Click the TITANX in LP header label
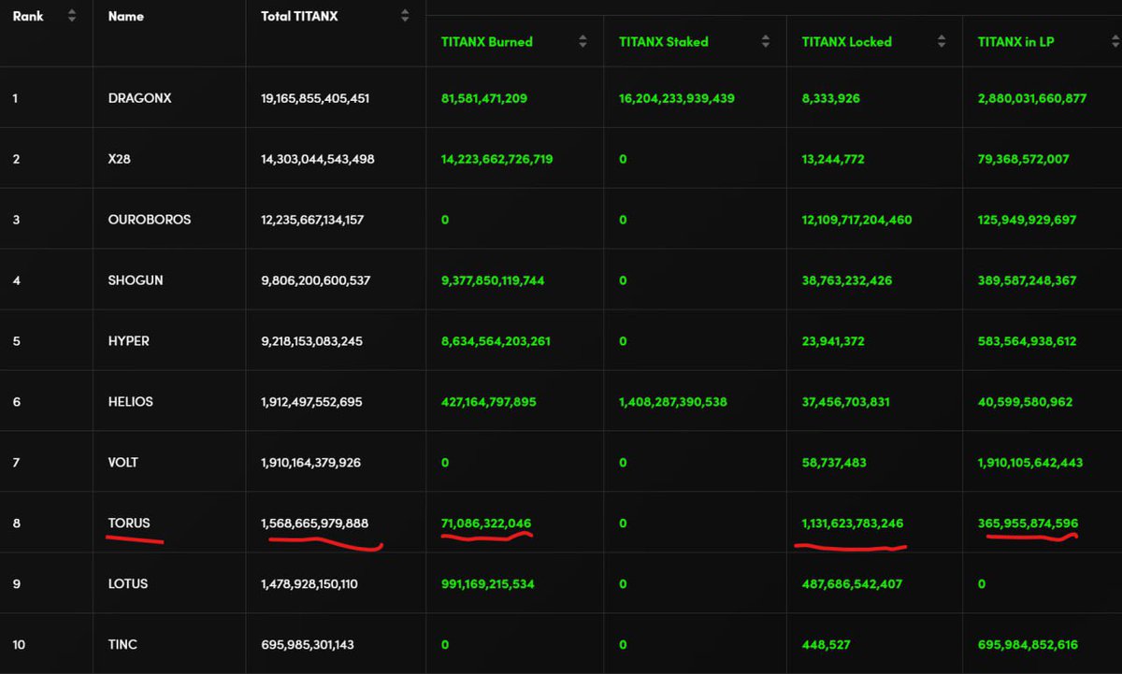The image size is (1122, 674). tap(1015, 41)
